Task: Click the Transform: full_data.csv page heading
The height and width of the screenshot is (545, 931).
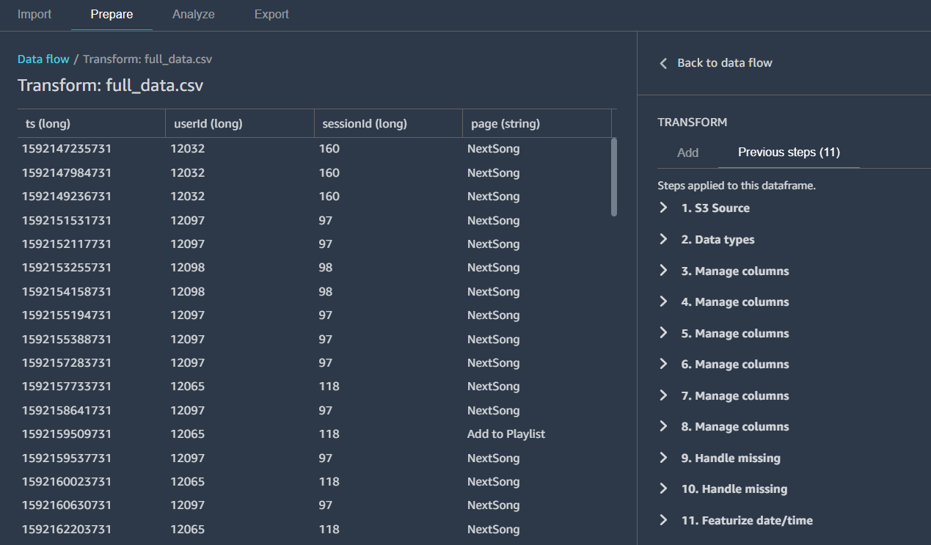Action: (110, 86)
